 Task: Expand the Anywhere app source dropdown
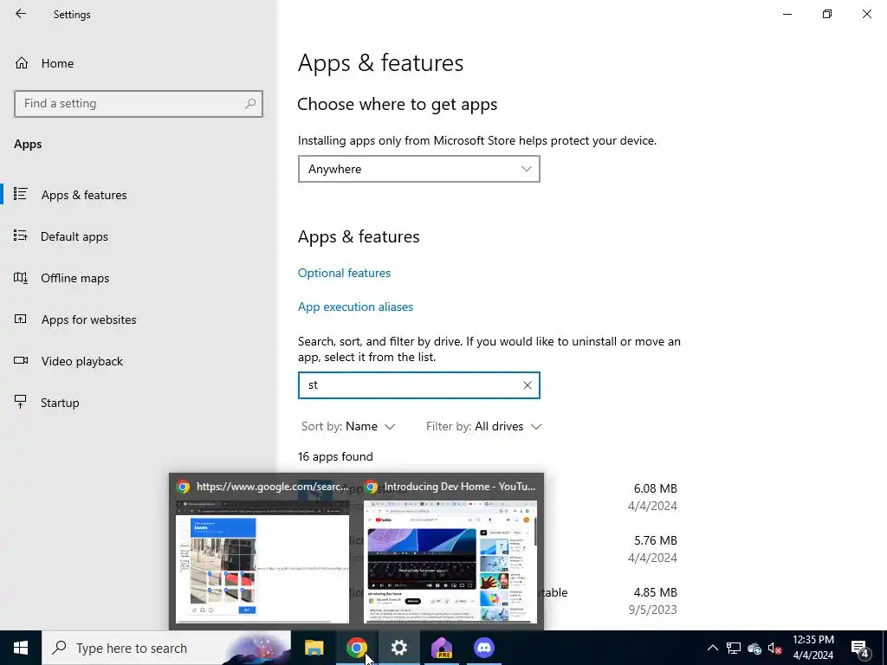click(x=418, y=169)
